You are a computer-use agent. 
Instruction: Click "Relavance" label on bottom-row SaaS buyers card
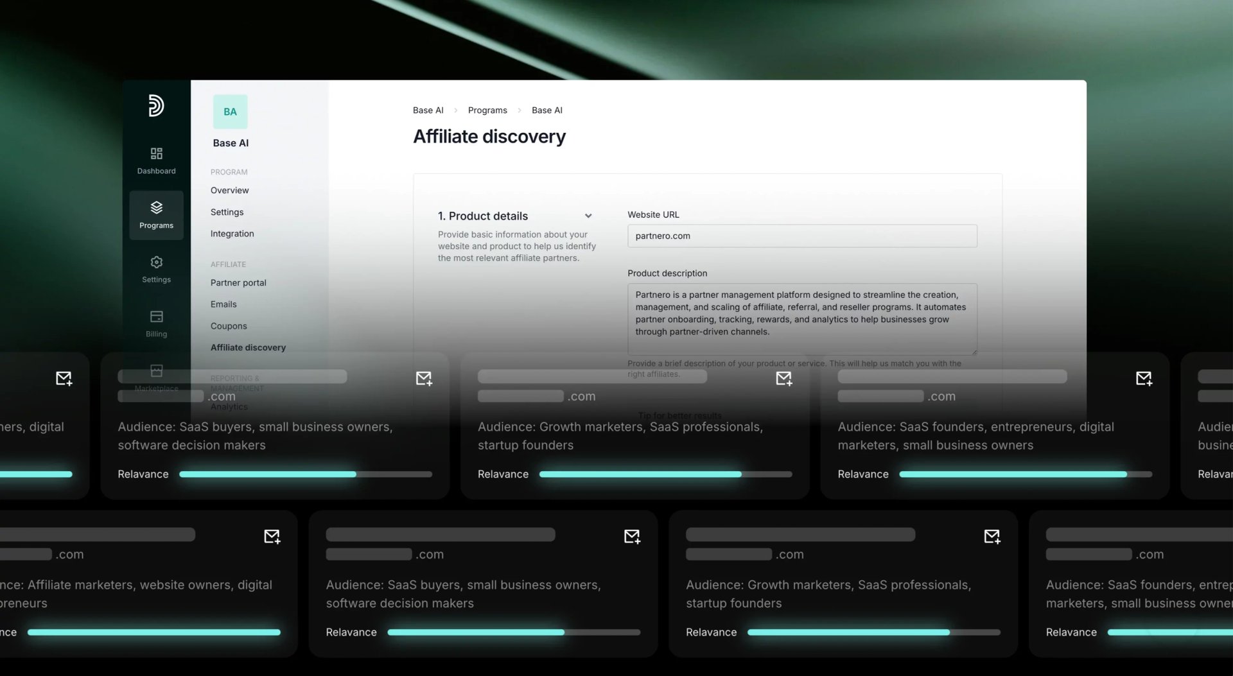pyautogui.click(x=351, y=632)
